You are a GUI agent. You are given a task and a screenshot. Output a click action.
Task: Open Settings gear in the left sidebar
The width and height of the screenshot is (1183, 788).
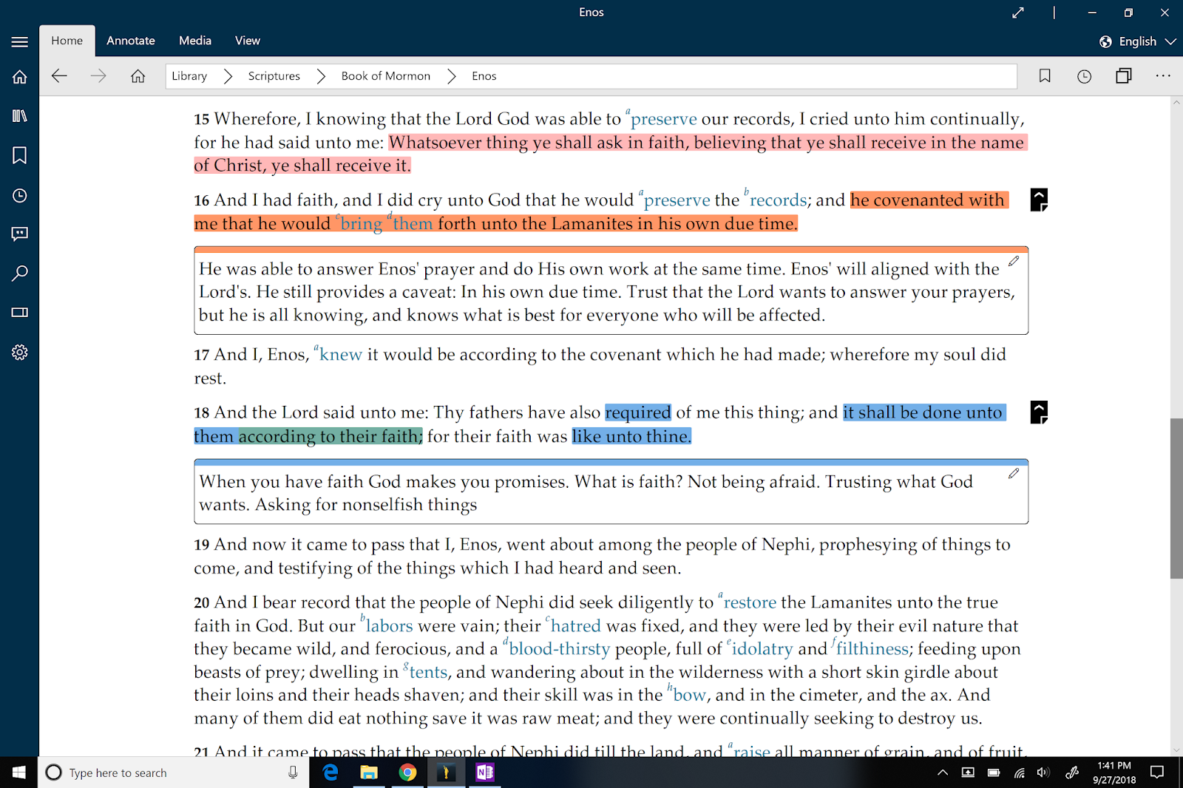[20, 352]
